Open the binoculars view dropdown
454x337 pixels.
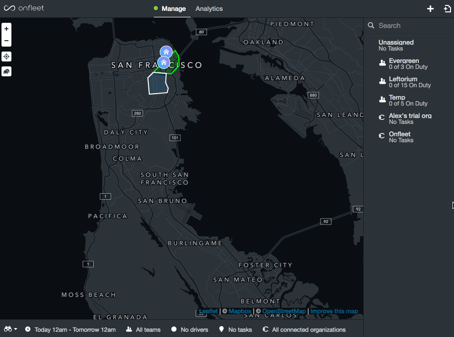pyautogui.click(x=10, y=329)
